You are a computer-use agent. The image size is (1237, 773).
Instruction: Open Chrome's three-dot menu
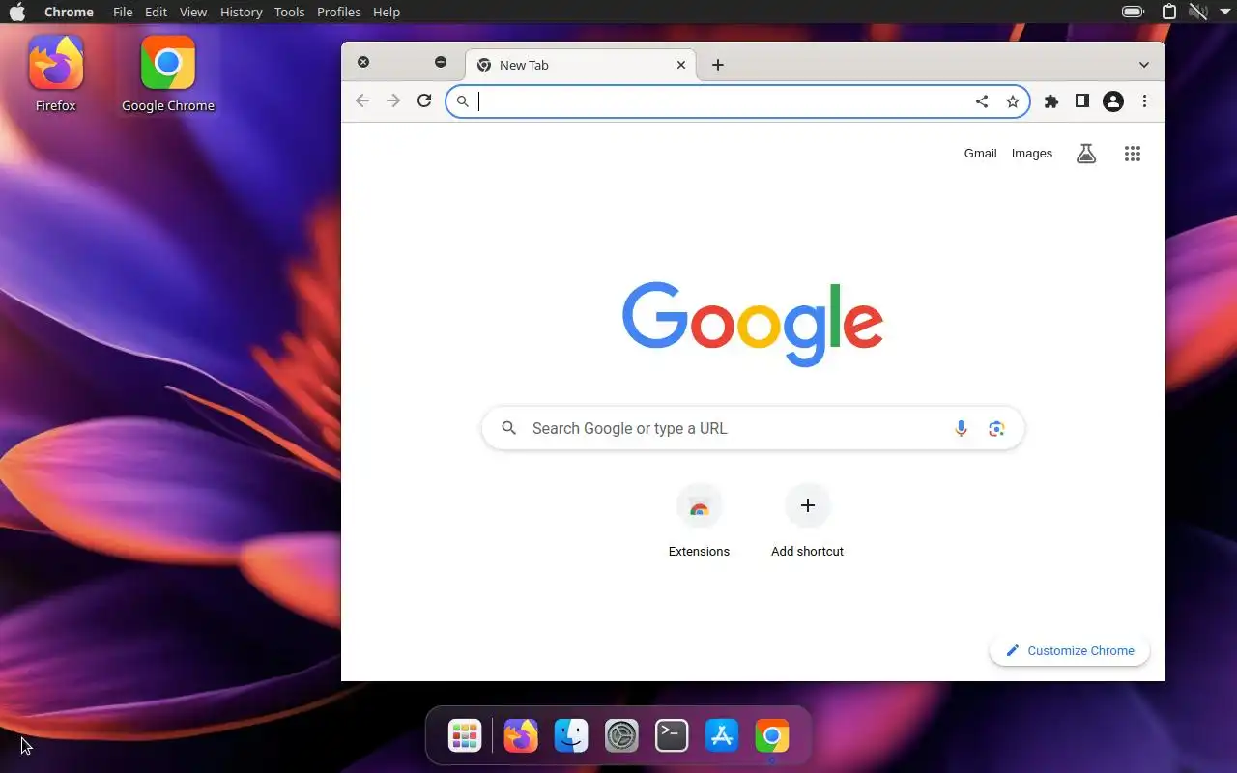(x=1144, y=101)
